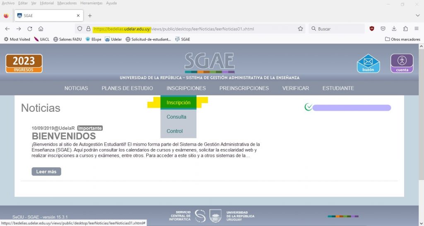Close the SGAE tab
Viewport: 424px width, 226px height.
[x=78, y=16]
